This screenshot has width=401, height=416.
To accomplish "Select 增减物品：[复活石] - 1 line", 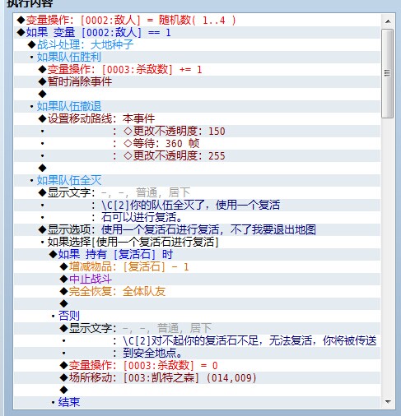I will [197, 267].
